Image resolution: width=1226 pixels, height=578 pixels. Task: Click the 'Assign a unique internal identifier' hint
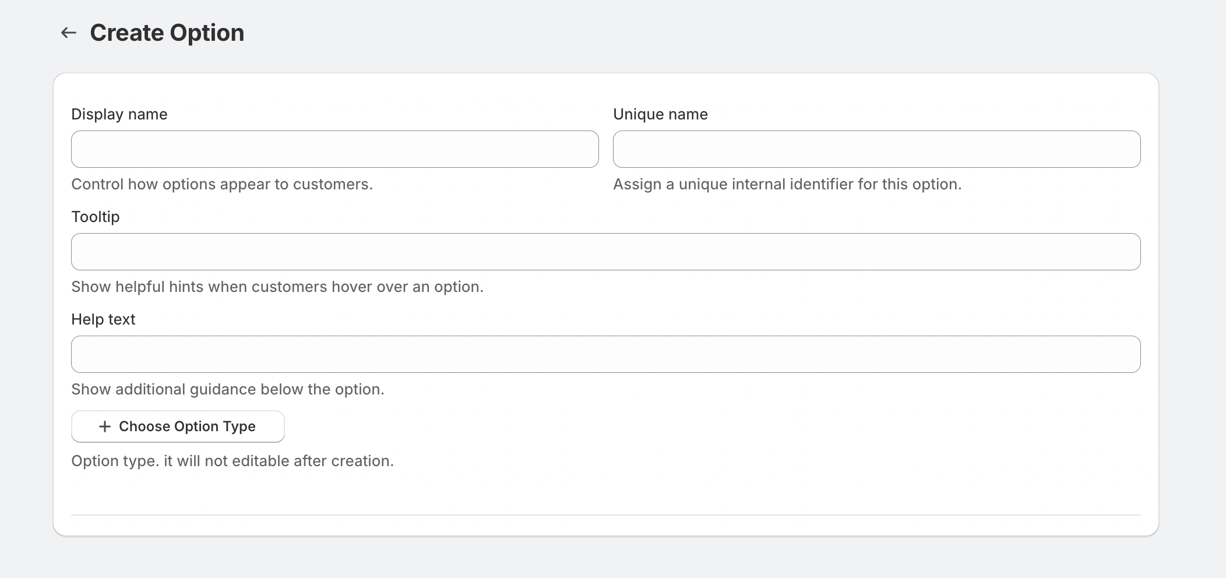pyautogui.click(x=787, y=184)
